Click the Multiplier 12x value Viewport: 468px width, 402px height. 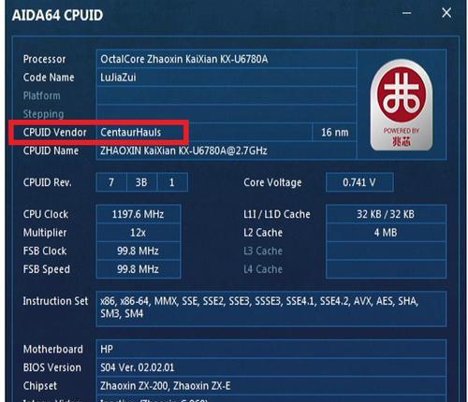[139, 233]
